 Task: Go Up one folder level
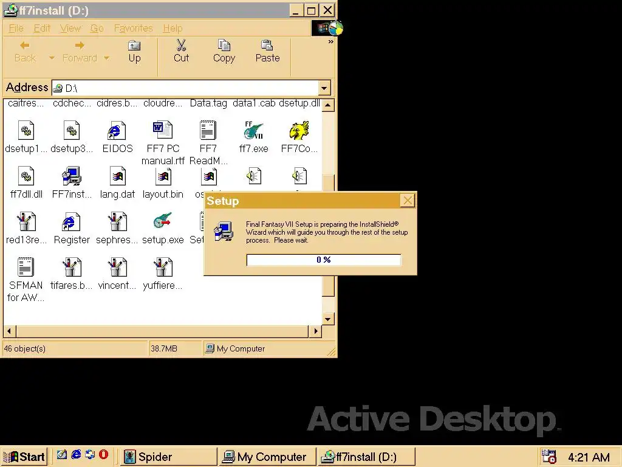(134, 52)
